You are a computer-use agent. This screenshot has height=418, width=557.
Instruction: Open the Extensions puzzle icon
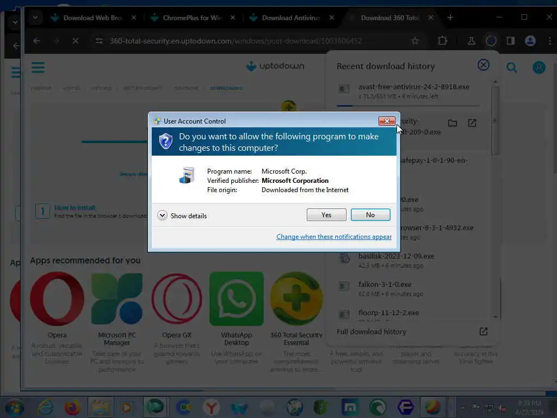click(x=443, y=41)
